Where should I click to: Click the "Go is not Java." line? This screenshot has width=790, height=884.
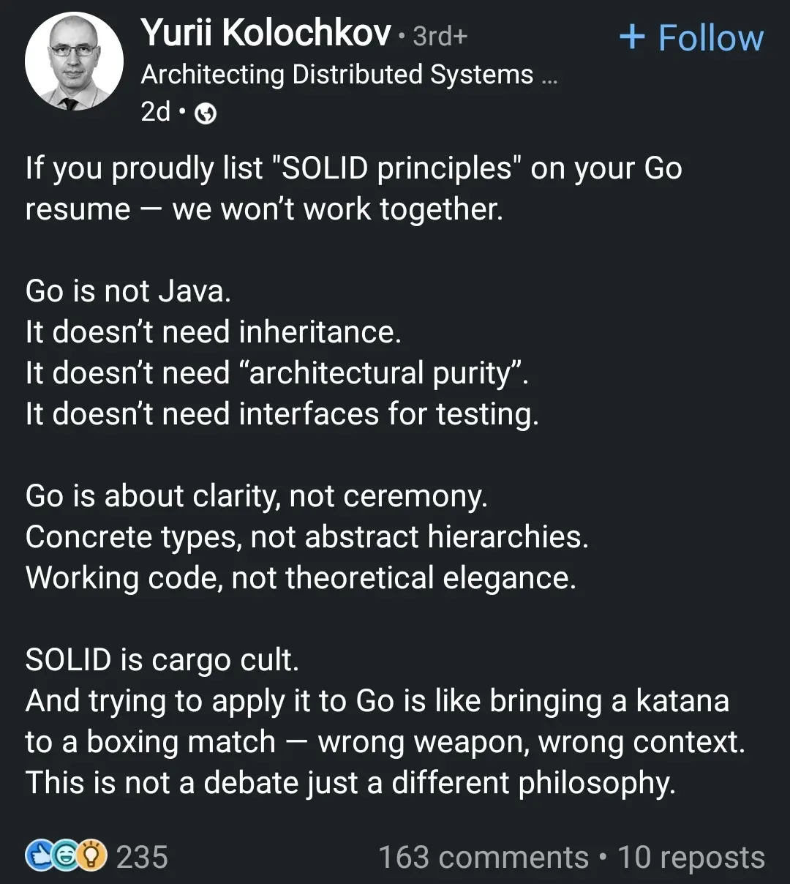coord(128,291)
